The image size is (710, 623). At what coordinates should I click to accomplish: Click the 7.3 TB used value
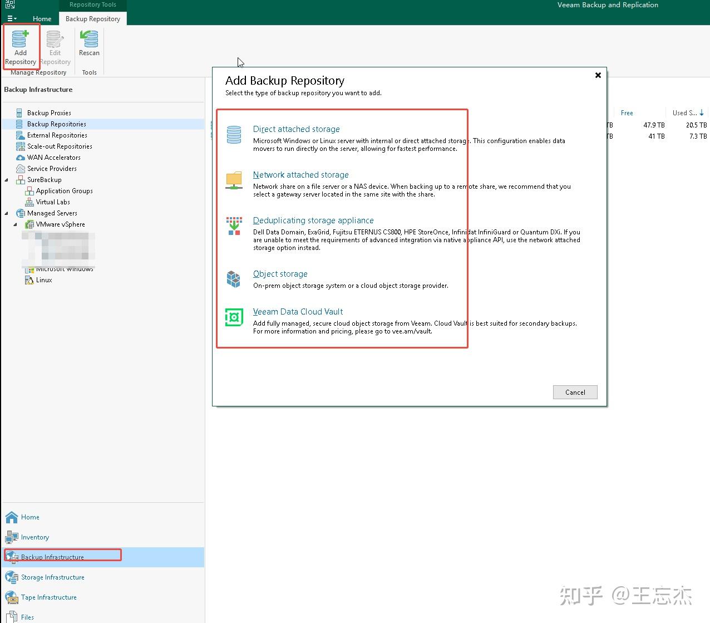click(x=698, y=136)
